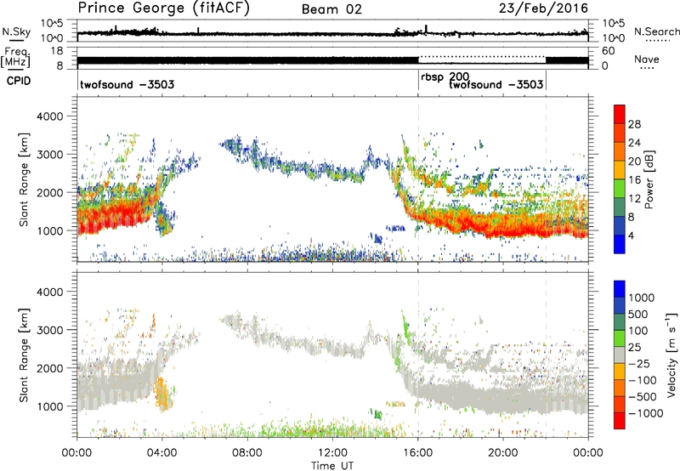Click the "-25" tick label on the Velocity color bar

click(639, 363)
